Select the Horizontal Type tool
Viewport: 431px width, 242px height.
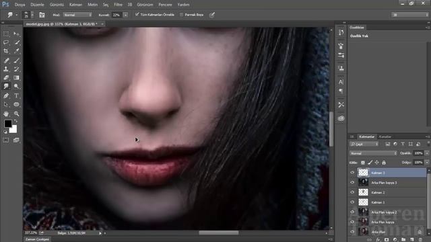tap(16, 95)
